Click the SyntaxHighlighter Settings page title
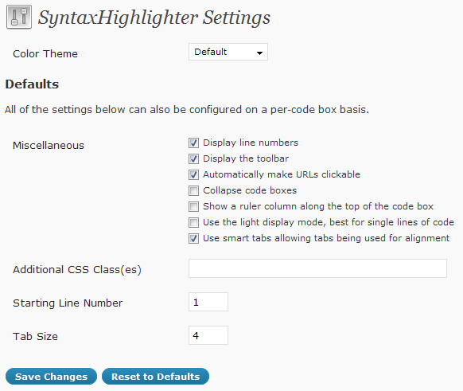The height and width of the screenshot is (391, 463). pos(154,18)
